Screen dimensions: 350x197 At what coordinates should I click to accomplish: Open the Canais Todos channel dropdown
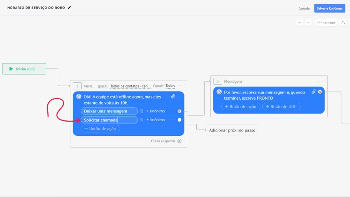click(x=170, y=86)
